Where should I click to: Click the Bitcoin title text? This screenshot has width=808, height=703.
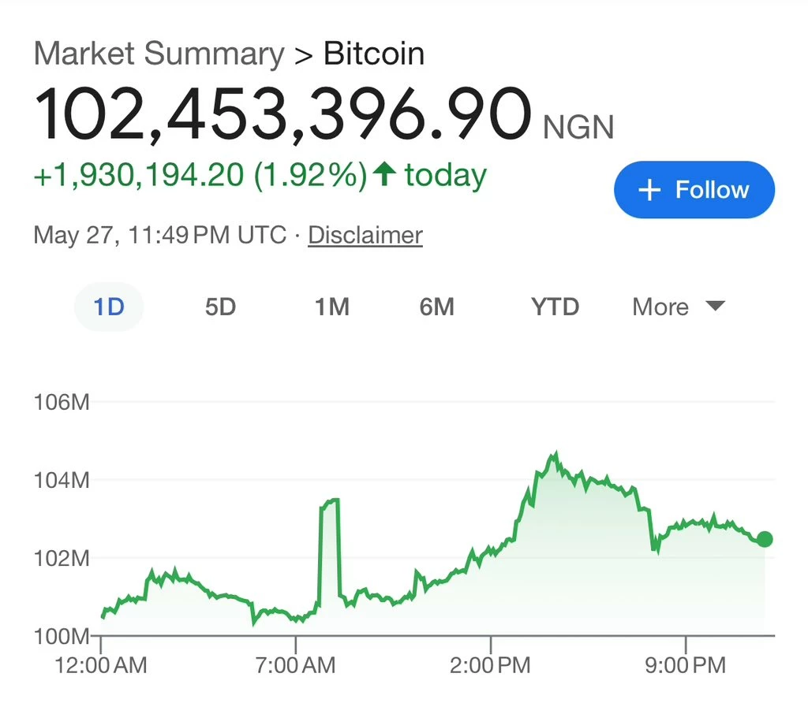[x=374, y=54]
